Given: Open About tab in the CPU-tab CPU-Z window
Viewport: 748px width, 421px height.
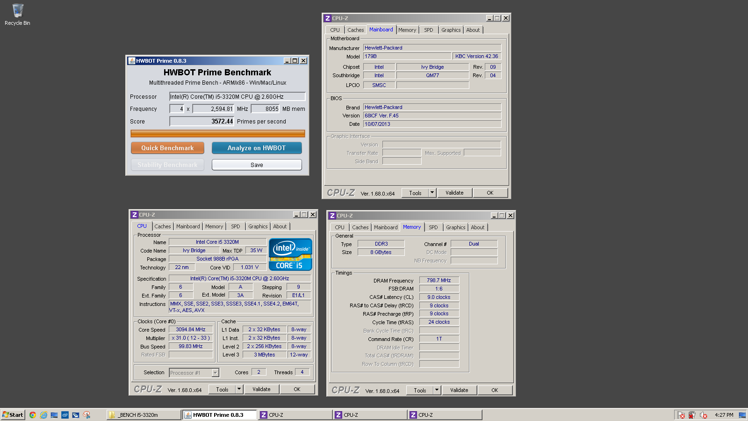Looking at the screenshot, I should tap(280, 226).
